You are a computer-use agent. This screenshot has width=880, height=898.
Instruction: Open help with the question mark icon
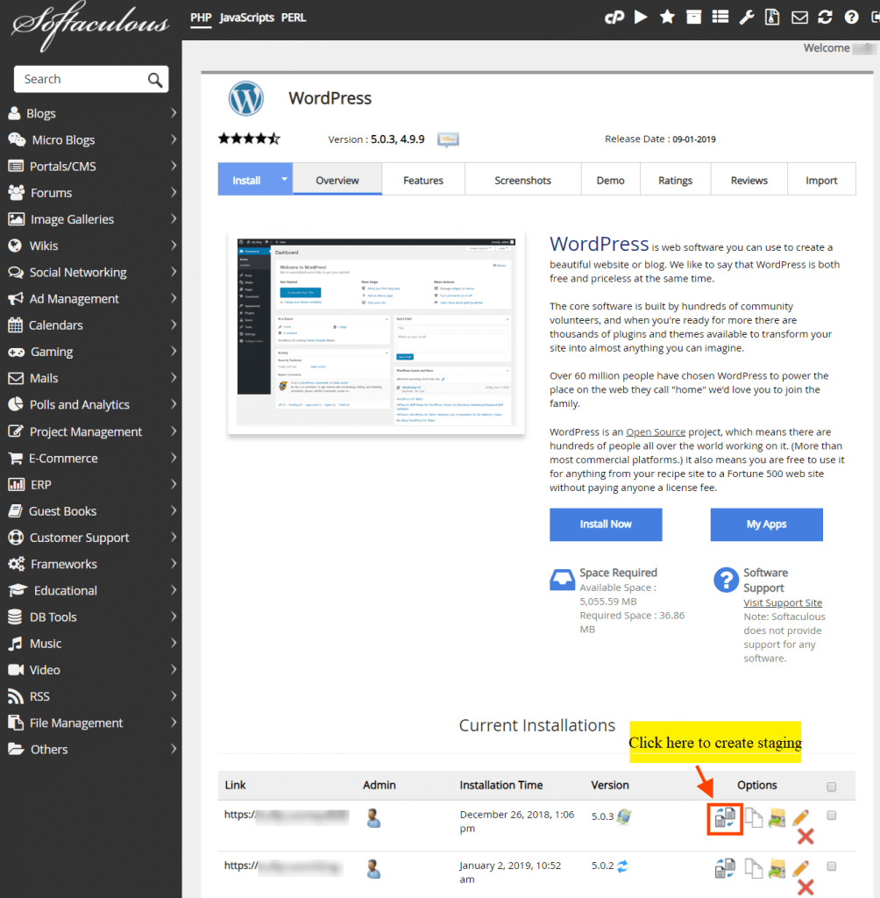(851, 18)
